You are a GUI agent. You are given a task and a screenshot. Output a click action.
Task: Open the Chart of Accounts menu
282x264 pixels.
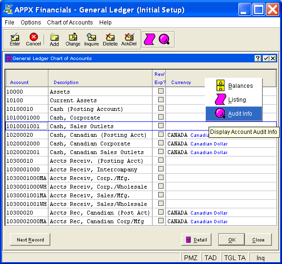[x=70, y=23]
